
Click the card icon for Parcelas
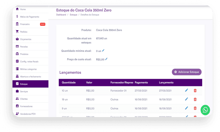pos(17,46)
